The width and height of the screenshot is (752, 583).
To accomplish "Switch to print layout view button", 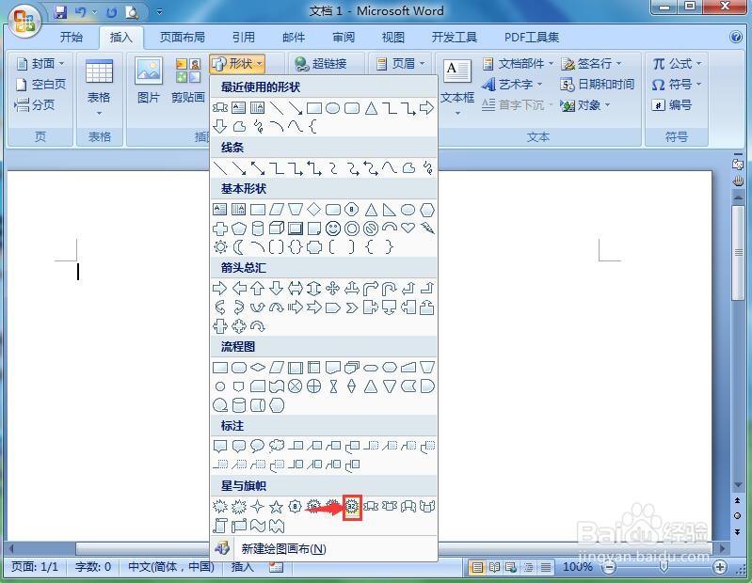I will click(477, 567).
